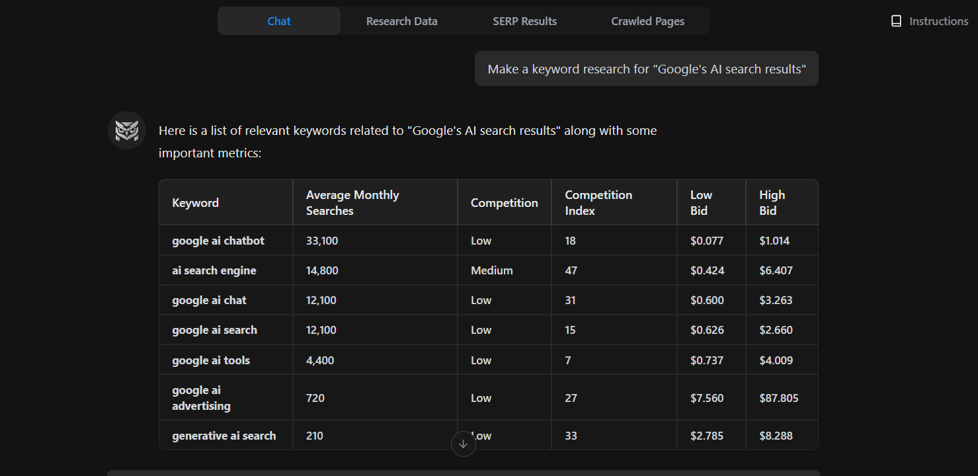The width and height of the screenshot is (978, 476).
Task: Select the user's keyword research message bubble
Action: [646, 68]
